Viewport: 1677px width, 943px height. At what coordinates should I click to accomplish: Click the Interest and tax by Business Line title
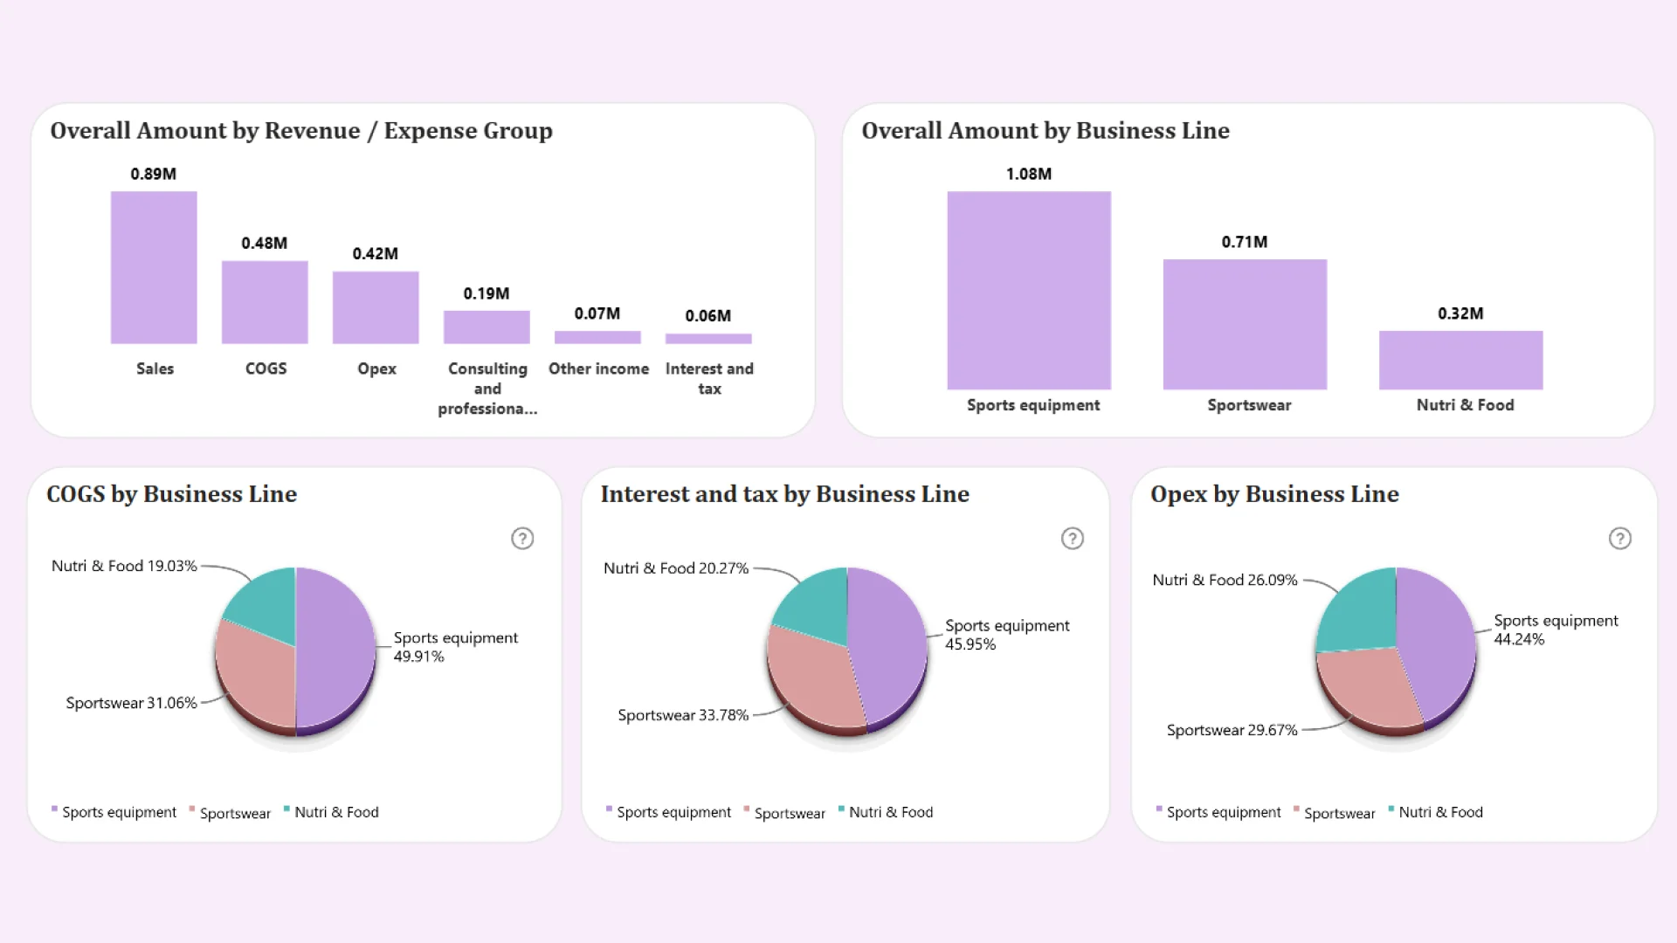pos(785,494)
